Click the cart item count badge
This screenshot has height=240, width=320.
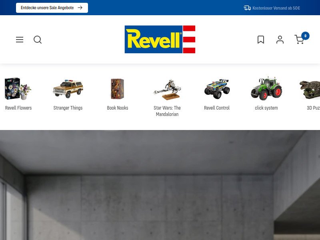(x=305, y=36)
